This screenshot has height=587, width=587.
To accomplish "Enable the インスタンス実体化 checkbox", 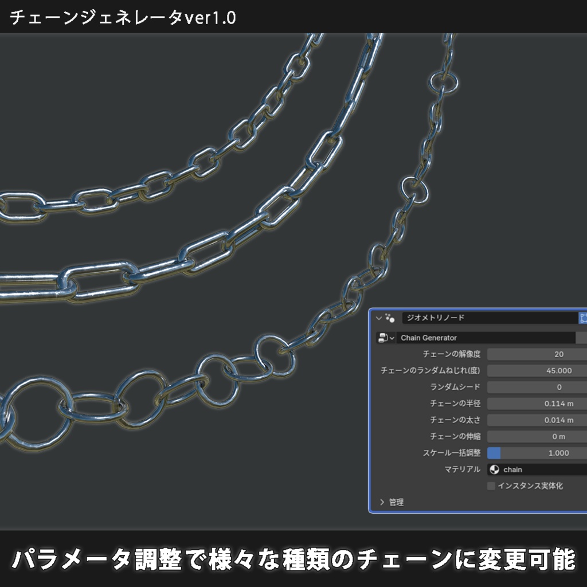I will click(x=491, y=487).
